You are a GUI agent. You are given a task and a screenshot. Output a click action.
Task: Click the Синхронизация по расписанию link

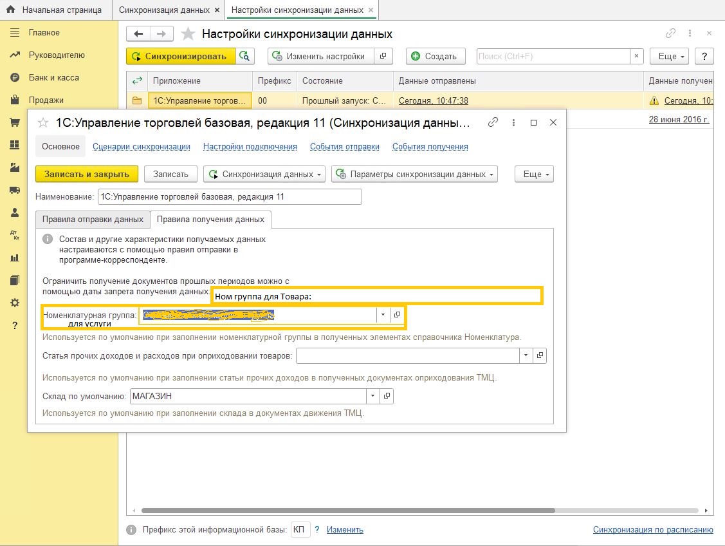point(652,530)
